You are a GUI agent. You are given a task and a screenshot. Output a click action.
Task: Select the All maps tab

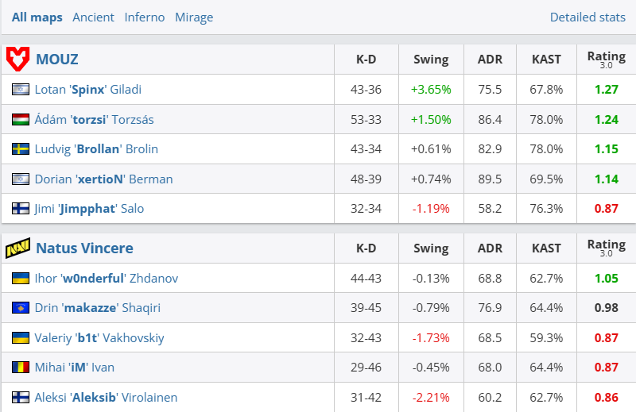click(37, 17)
